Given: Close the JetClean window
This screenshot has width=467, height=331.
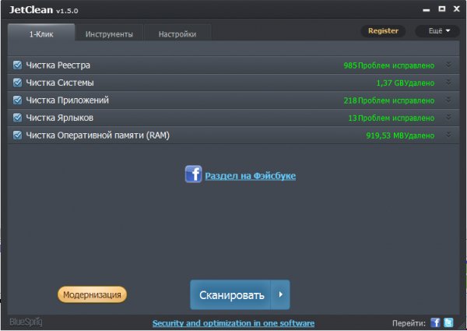Looking at the screenshot, I should 457,9.
